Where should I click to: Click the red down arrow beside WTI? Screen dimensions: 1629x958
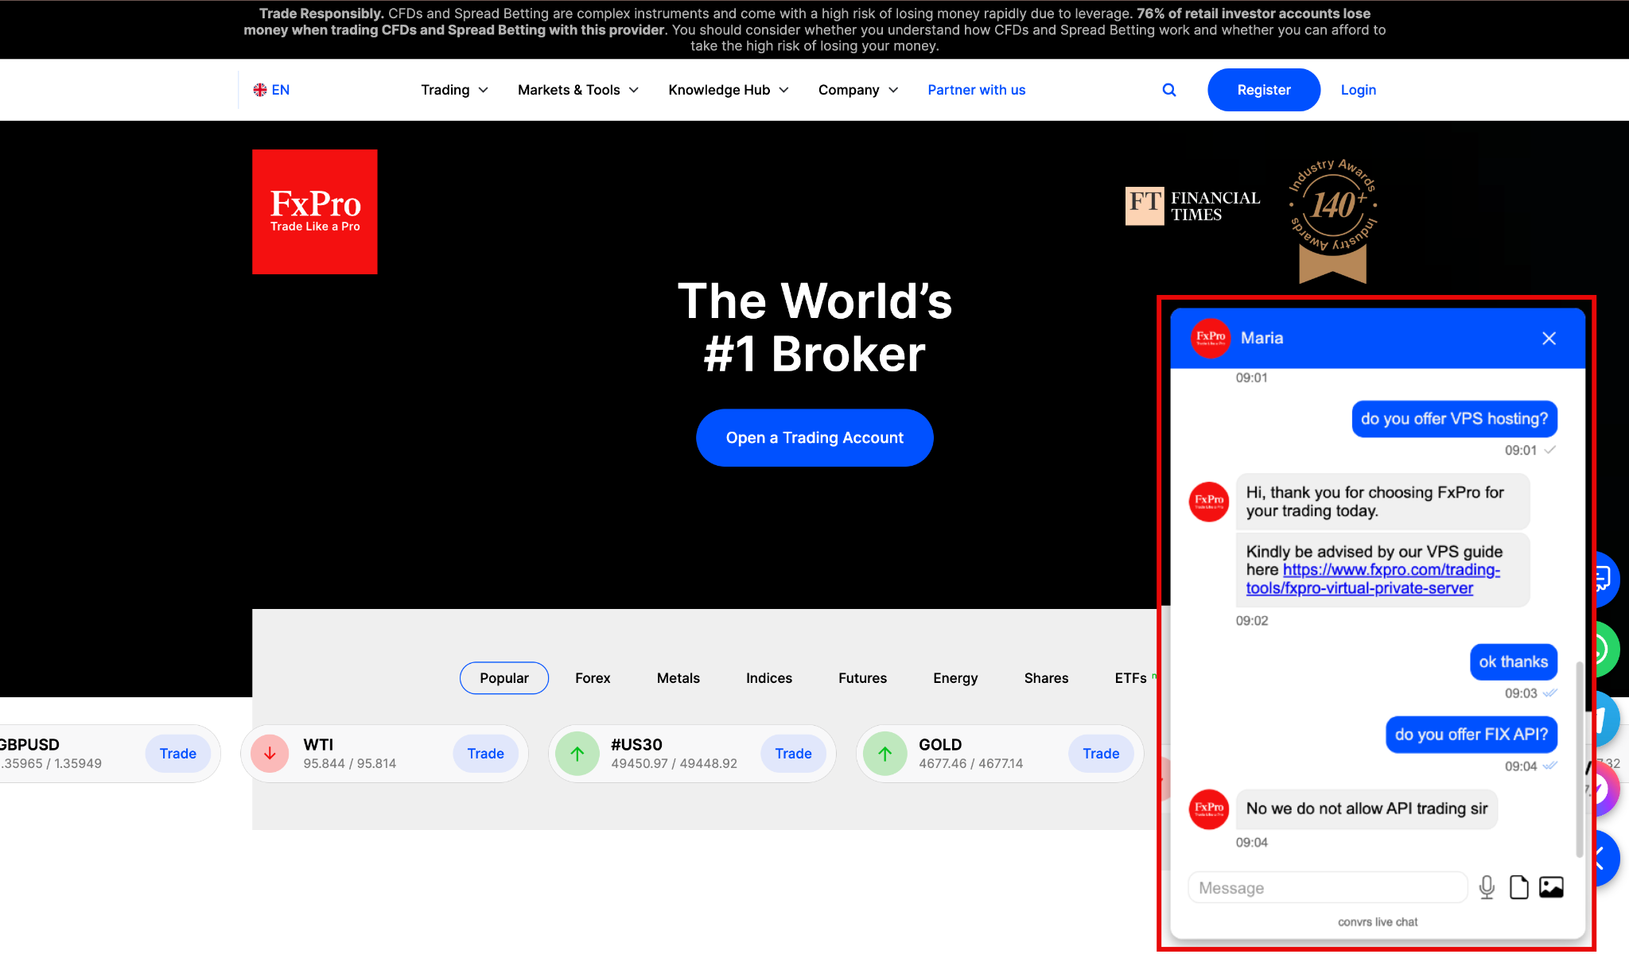pos(270,754)
